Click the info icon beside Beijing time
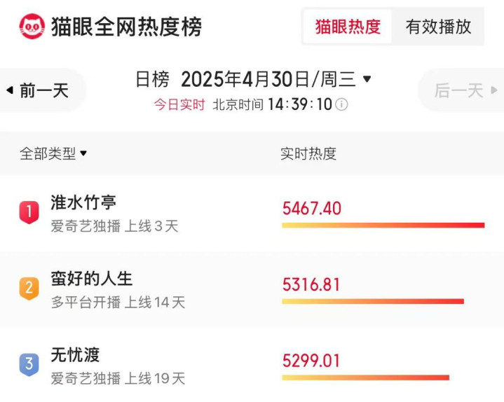Screen dimensions: 504x402 [x=341, y=104]
